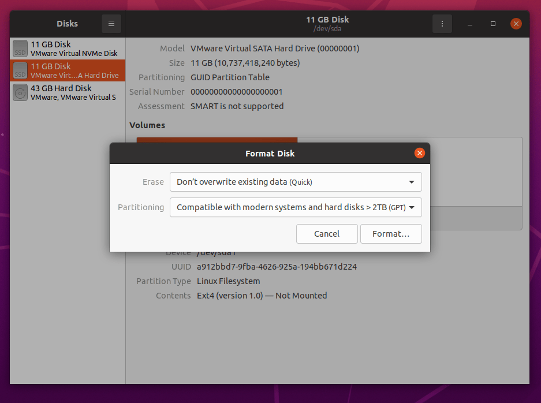Maximize the Disks window
This screenshot has width=541, height=403.
coord(493,24)
